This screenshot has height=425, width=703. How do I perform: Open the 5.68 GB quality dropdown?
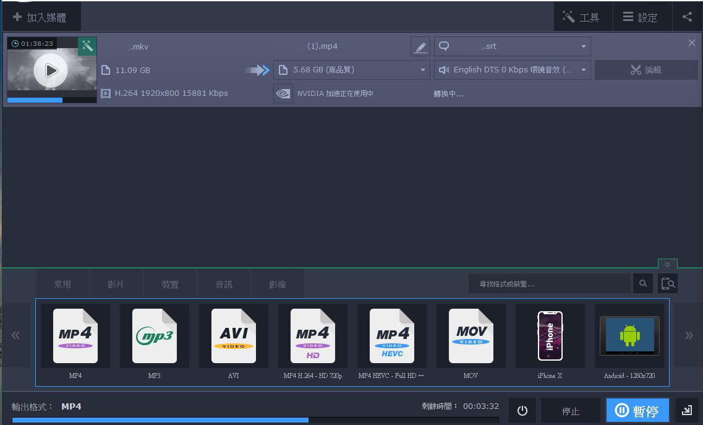coord(351,70)
